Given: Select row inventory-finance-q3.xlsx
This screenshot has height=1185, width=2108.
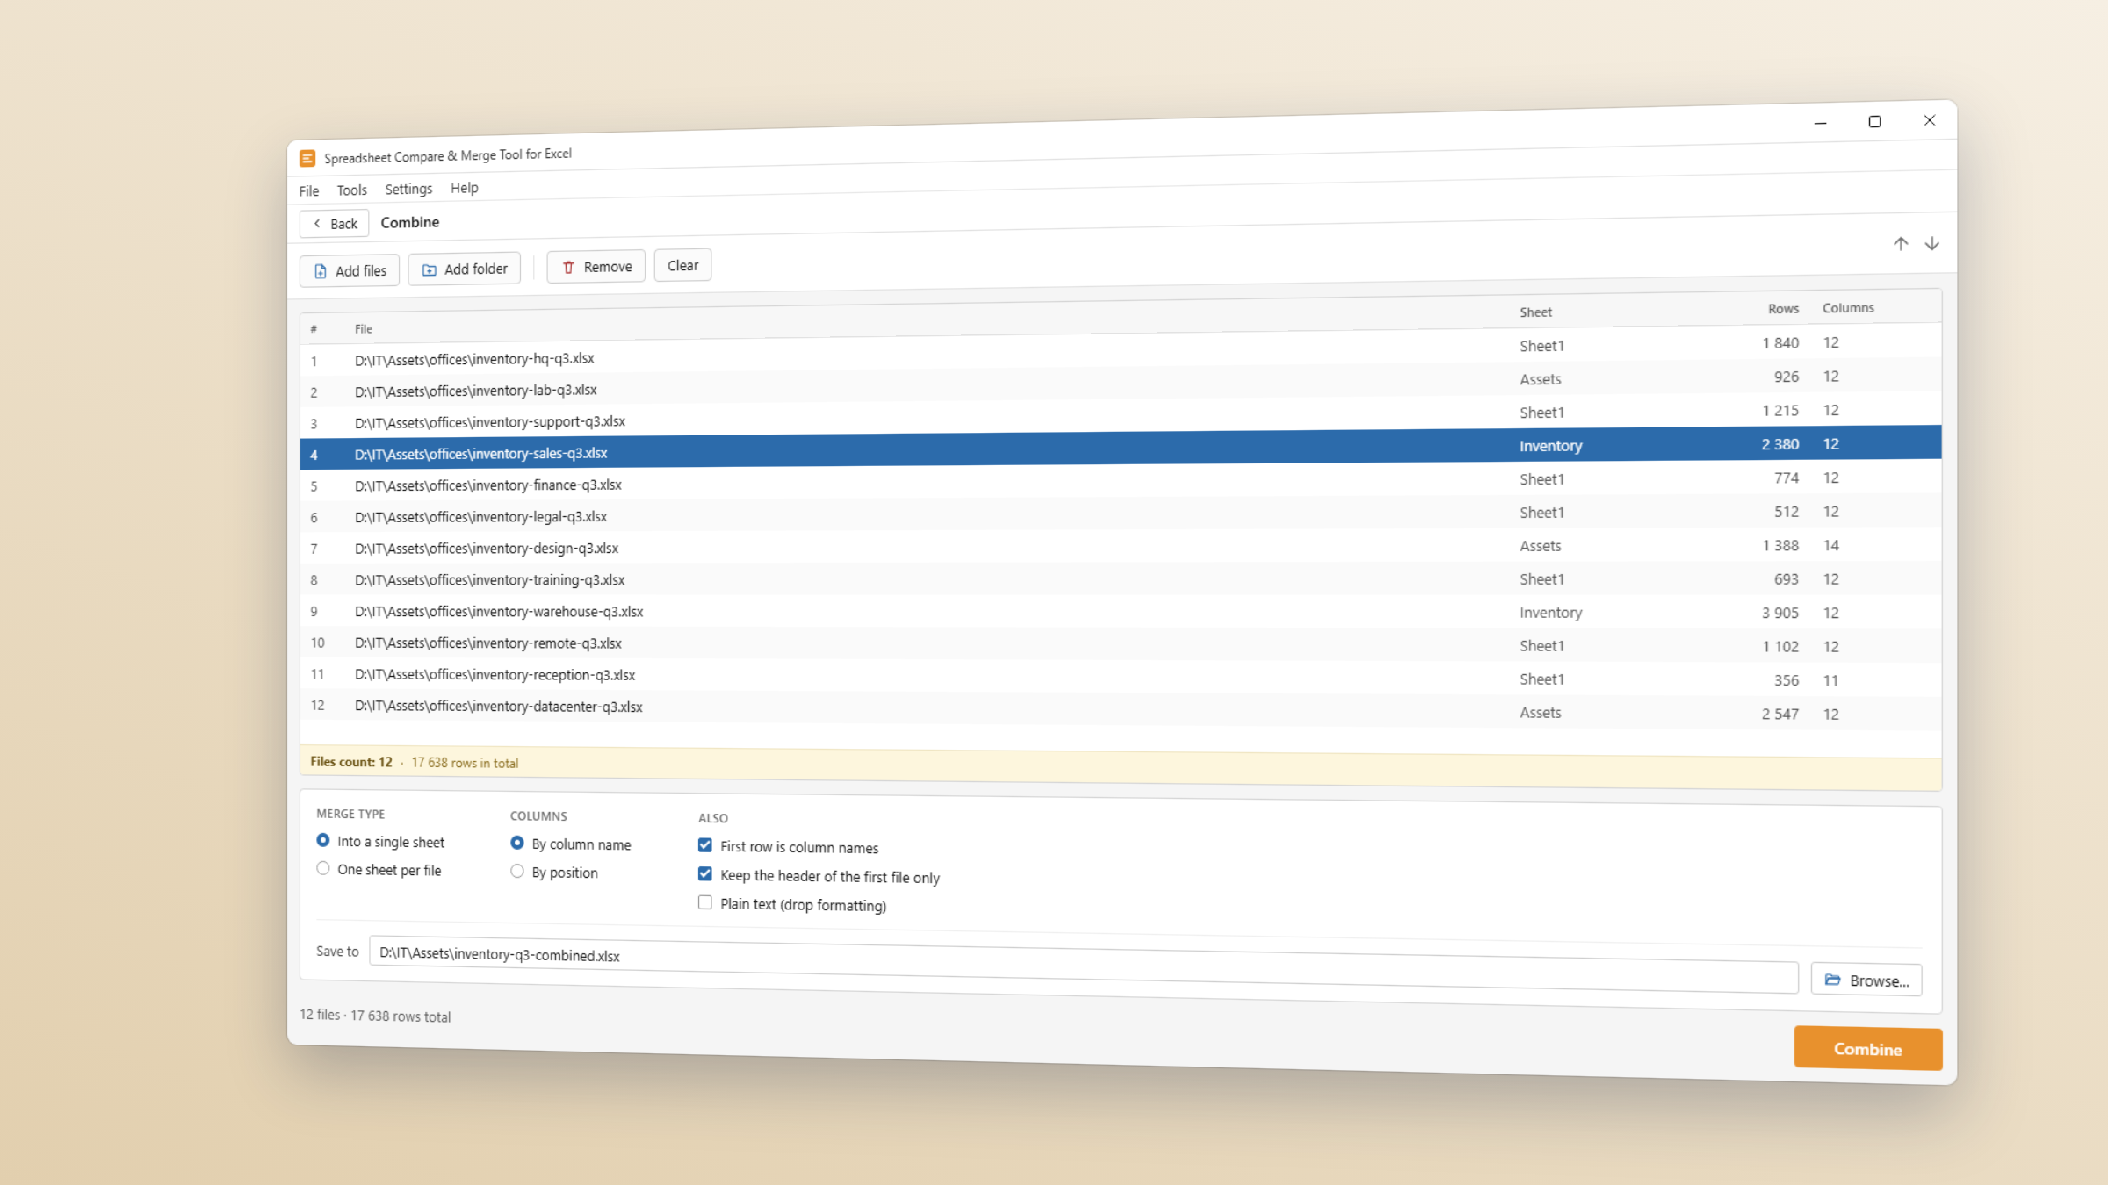Looking at the screenshot, I should [1121, 481].
